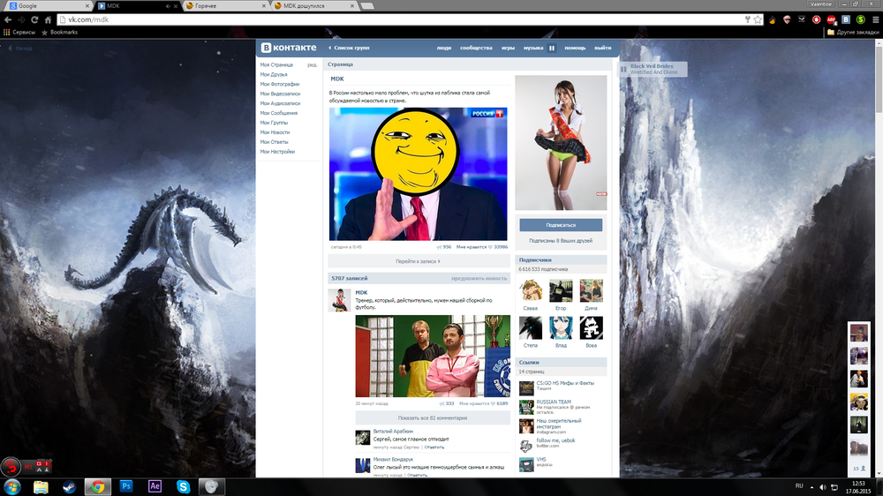Click выйти to log out
This screenshot has height=496, width=883.
602,48
